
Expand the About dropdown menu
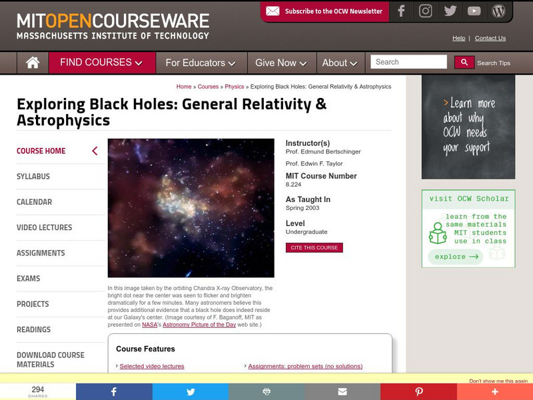point(340,63)
